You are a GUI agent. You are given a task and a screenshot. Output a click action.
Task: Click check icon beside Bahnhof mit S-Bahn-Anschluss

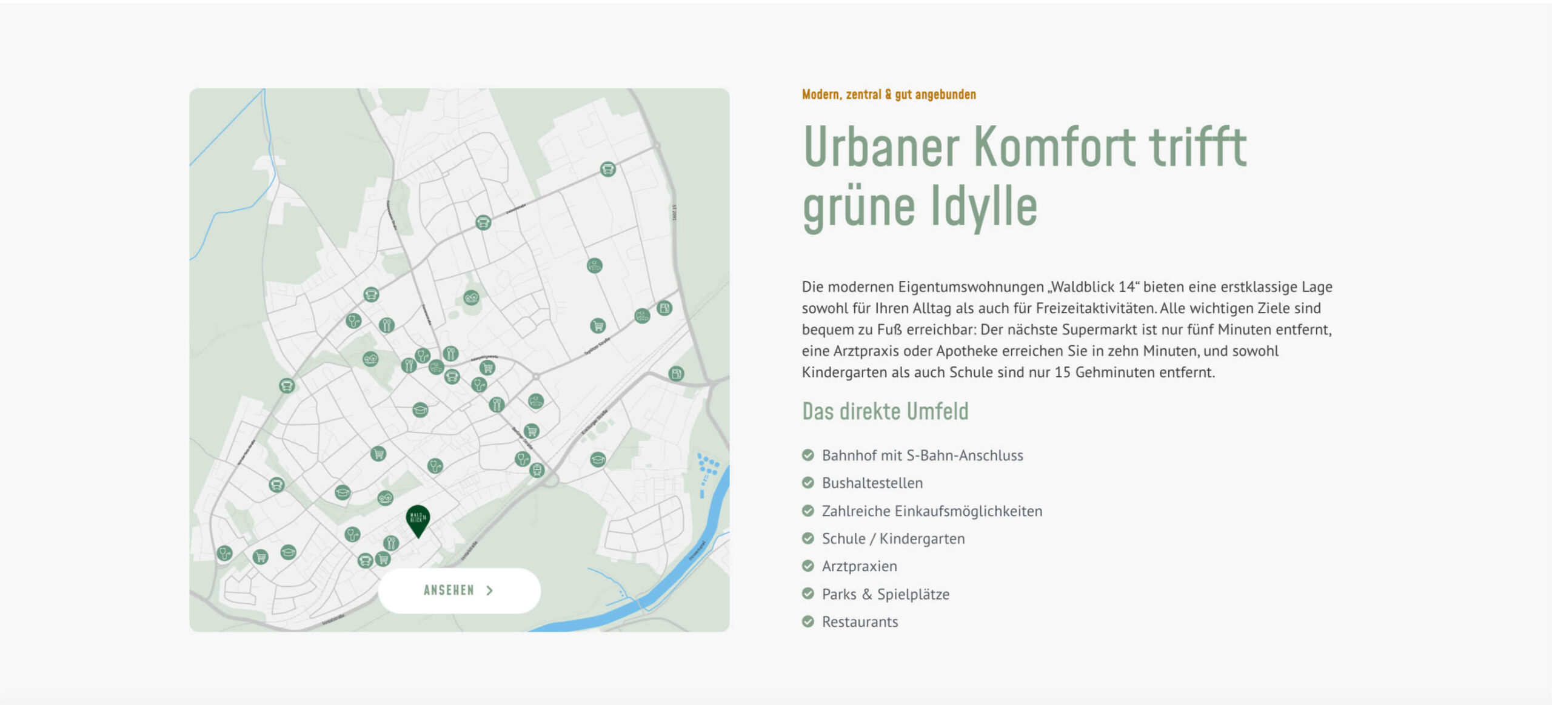coord(808,455)
